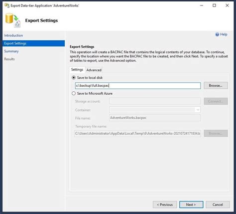This screenshot has width=236, height=214.
Task: Click inside the local file path field
Action: click(x=138, y=86)
